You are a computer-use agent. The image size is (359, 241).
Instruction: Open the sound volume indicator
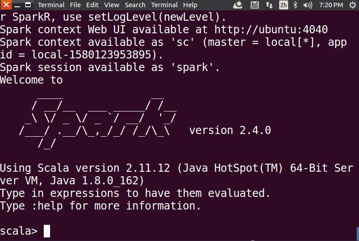pyautogui.click(x=308, y=5)
